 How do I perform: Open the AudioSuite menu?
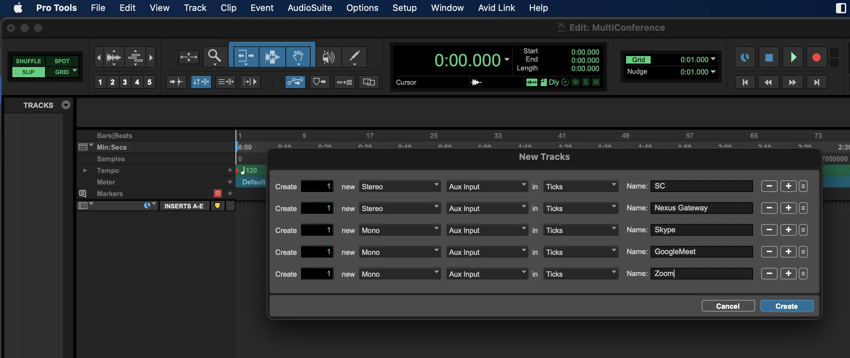(x=310, y=8)
